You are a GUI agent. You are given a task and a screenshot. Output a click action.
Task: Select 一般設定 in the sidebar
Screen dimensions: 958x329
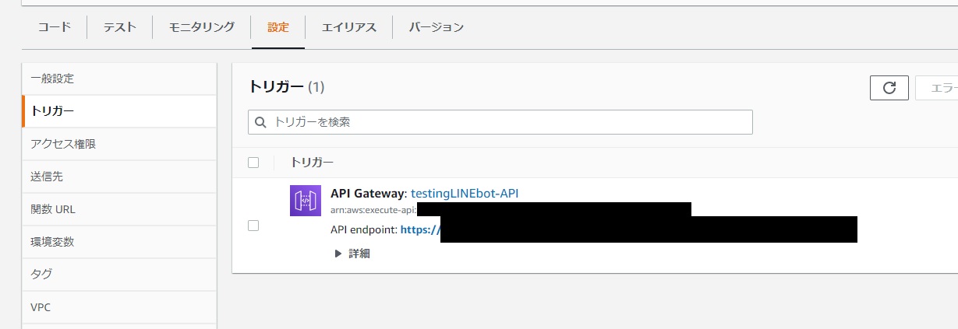[x=52, y=79]
